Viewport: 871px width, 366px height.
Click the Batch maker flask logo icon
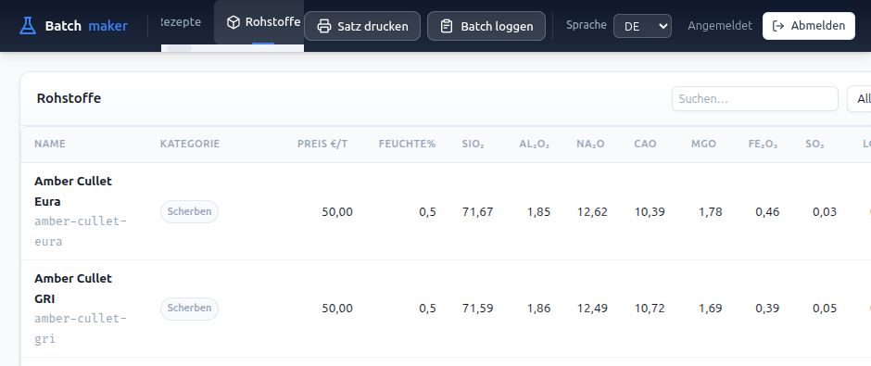click(x=27, y=26)
